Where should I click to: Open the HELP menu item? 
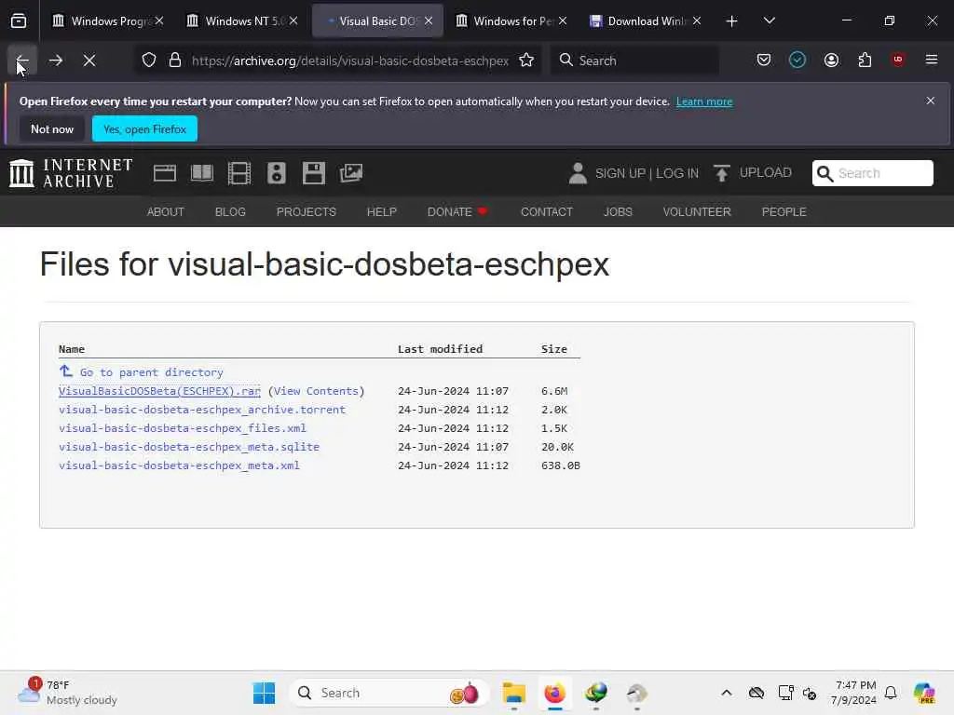(x=381, y=211)
